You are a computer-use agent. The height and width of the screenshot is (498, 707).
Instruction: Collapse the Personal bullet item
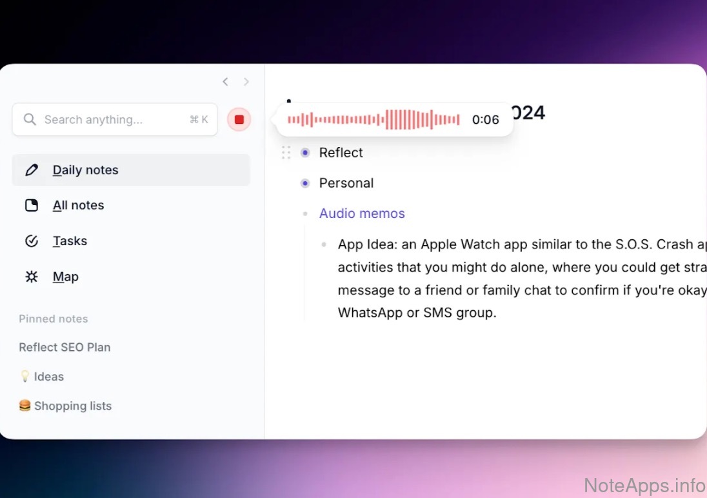click(x=305, y=183)
